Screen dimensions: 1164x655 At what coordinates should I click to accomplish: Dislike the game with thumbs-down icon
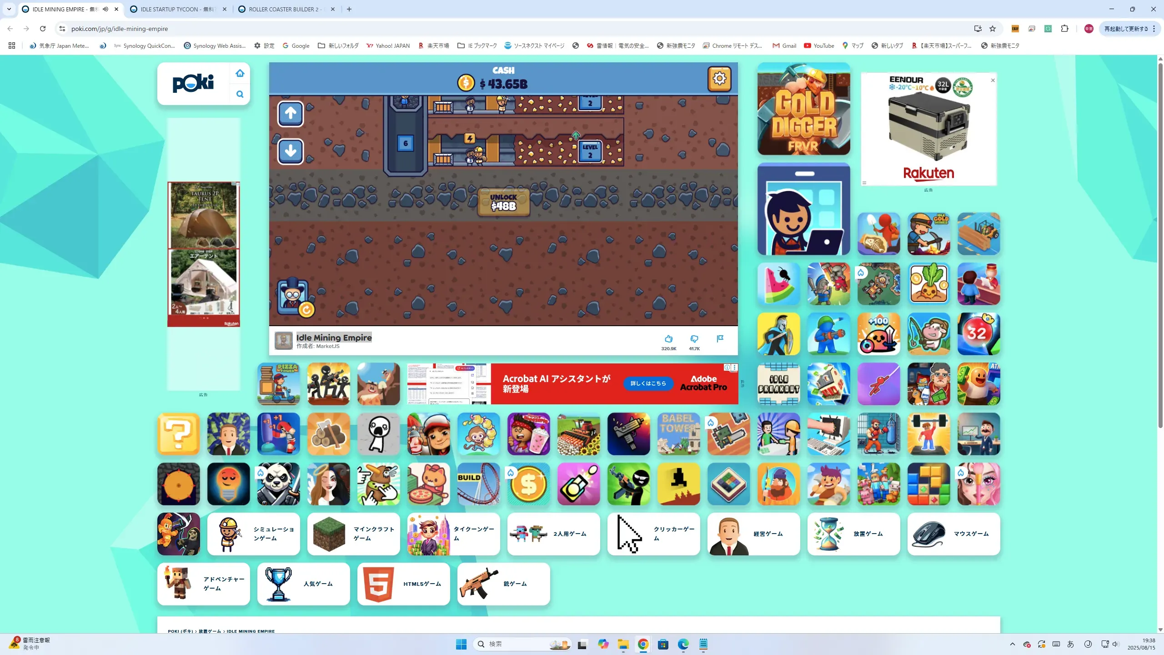(x=694, y=339)
